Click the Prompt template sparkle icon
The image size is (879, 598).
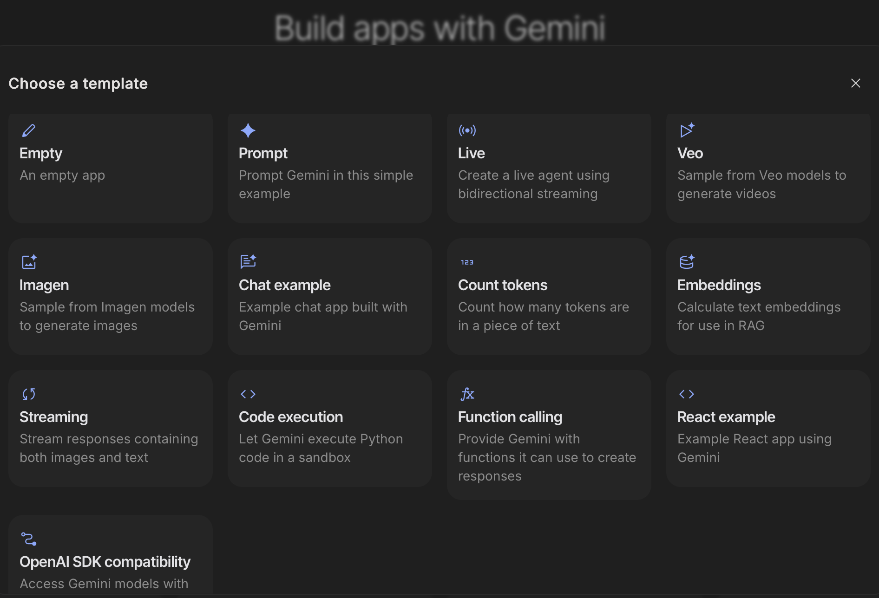point(248,130)
